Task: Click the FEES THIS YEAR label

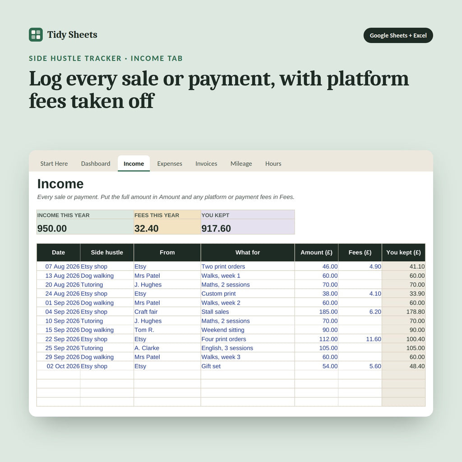Action: 157,215
